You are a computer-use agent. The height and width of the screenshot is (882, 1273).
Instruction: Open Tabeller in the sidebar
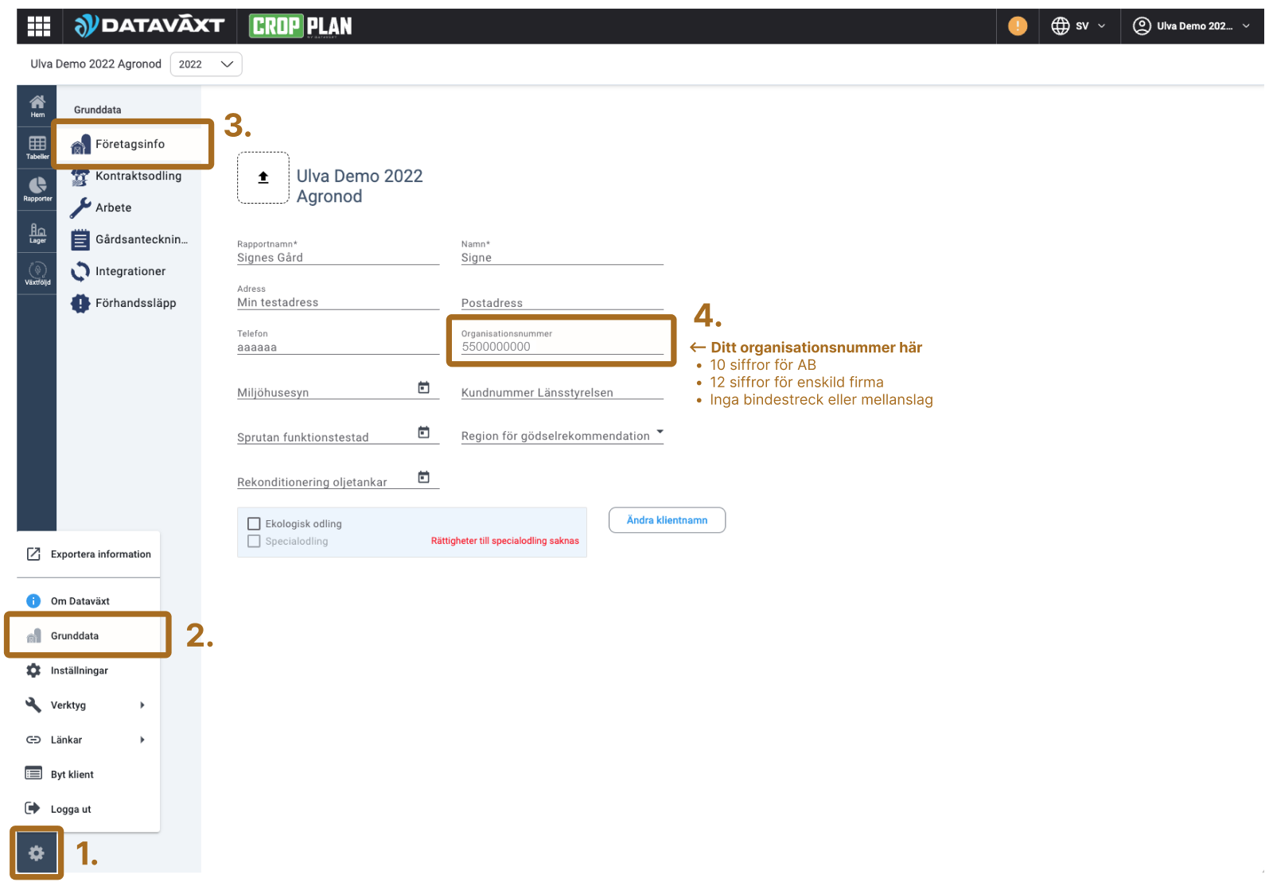(37, 147)
